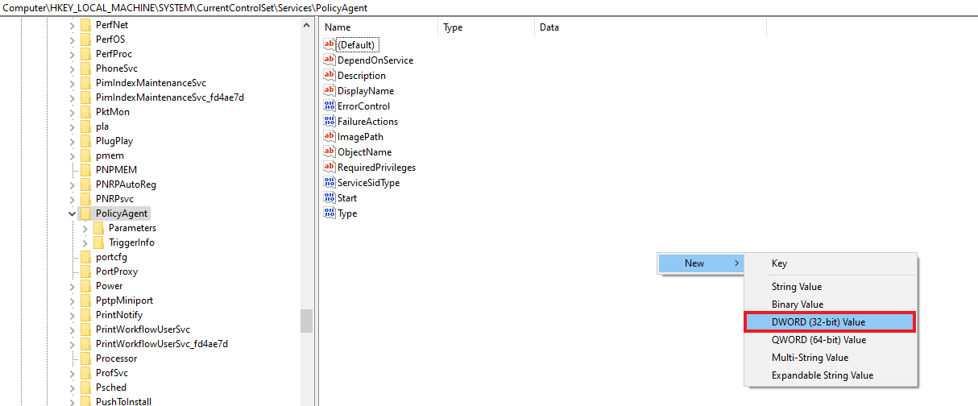Expand the PerfNet key chevron
978x406 pixels.
[73, 25]
